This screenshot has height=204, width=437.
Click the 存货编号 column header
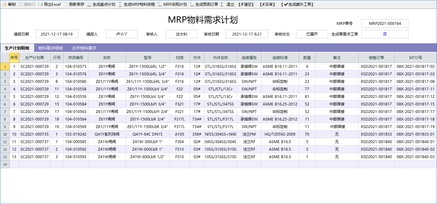(76, 58)
